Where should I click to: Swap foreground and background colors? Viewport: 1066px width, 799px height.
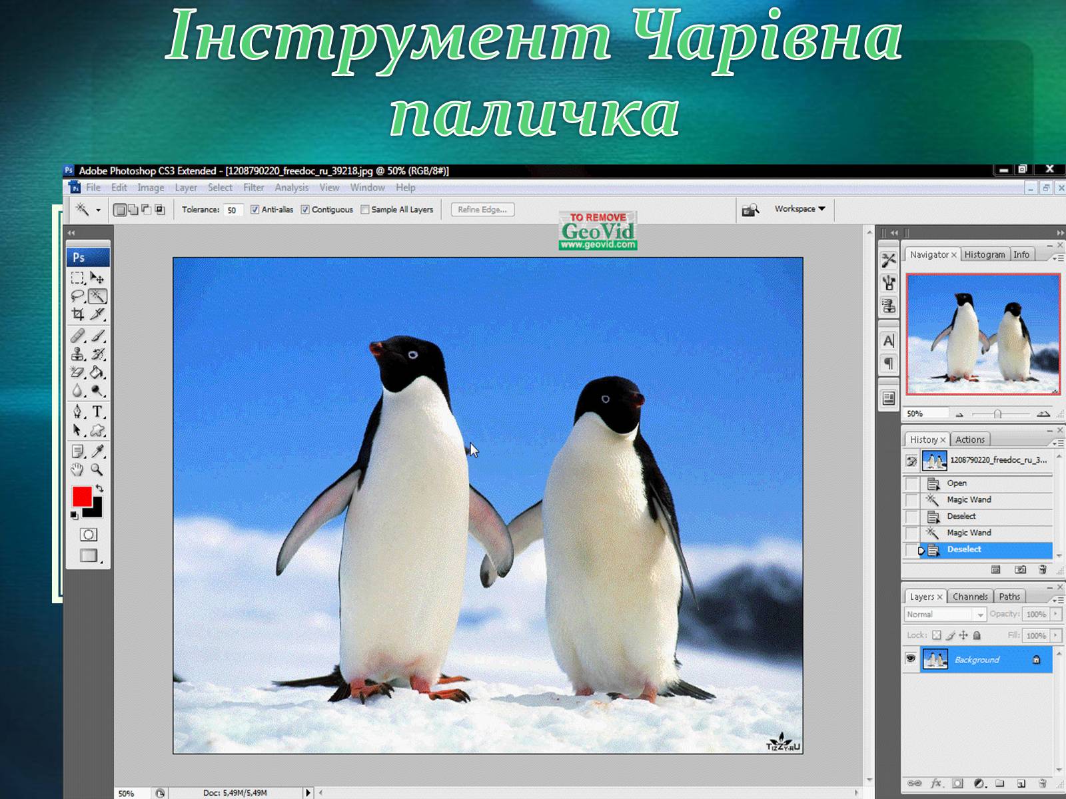(99, 488)
